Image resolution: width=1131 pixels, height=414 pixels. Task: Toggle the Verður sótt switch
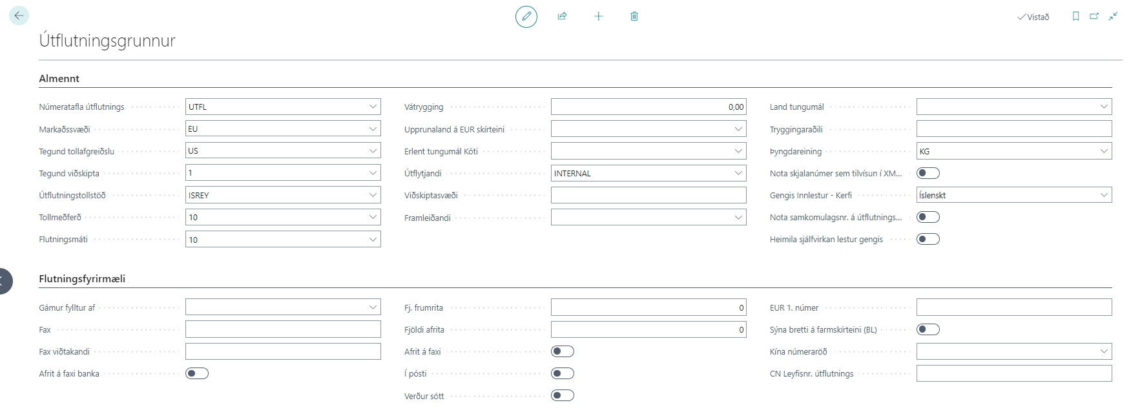coord(562,395)
